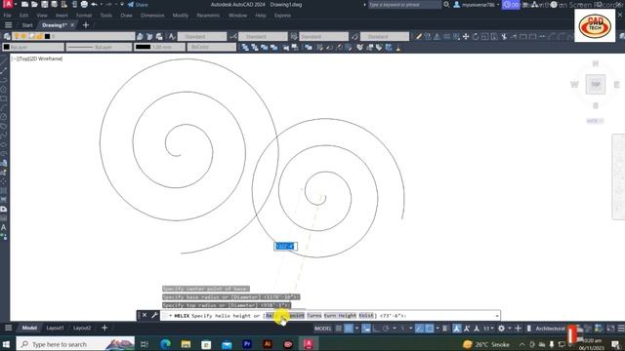The image size is (625, 351).
Task: Click the Rotate icon in Modify toolbar
Action: click(476, 37)
